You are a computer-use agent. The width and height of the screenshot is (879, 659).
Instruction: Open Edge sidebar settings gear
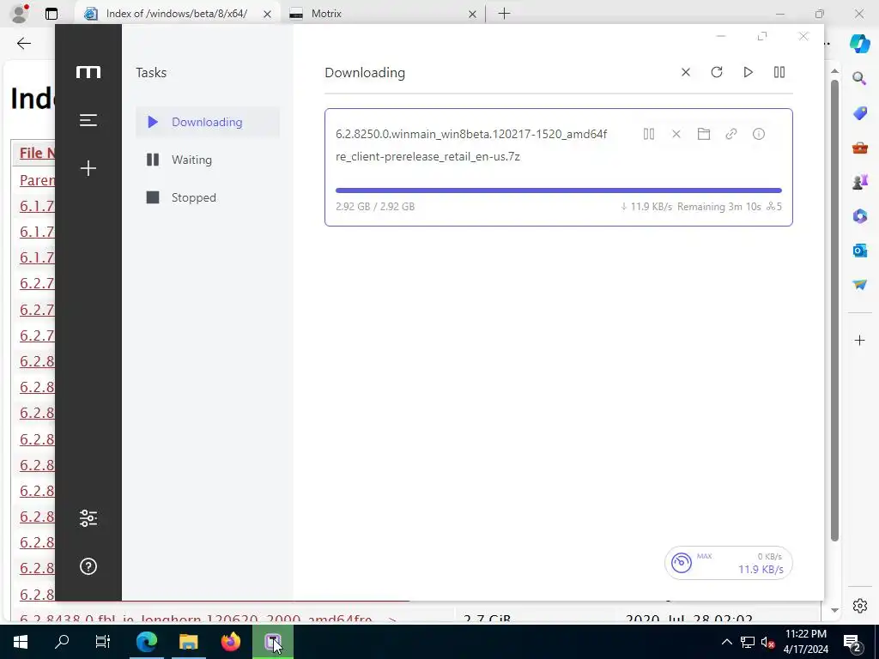859,606
